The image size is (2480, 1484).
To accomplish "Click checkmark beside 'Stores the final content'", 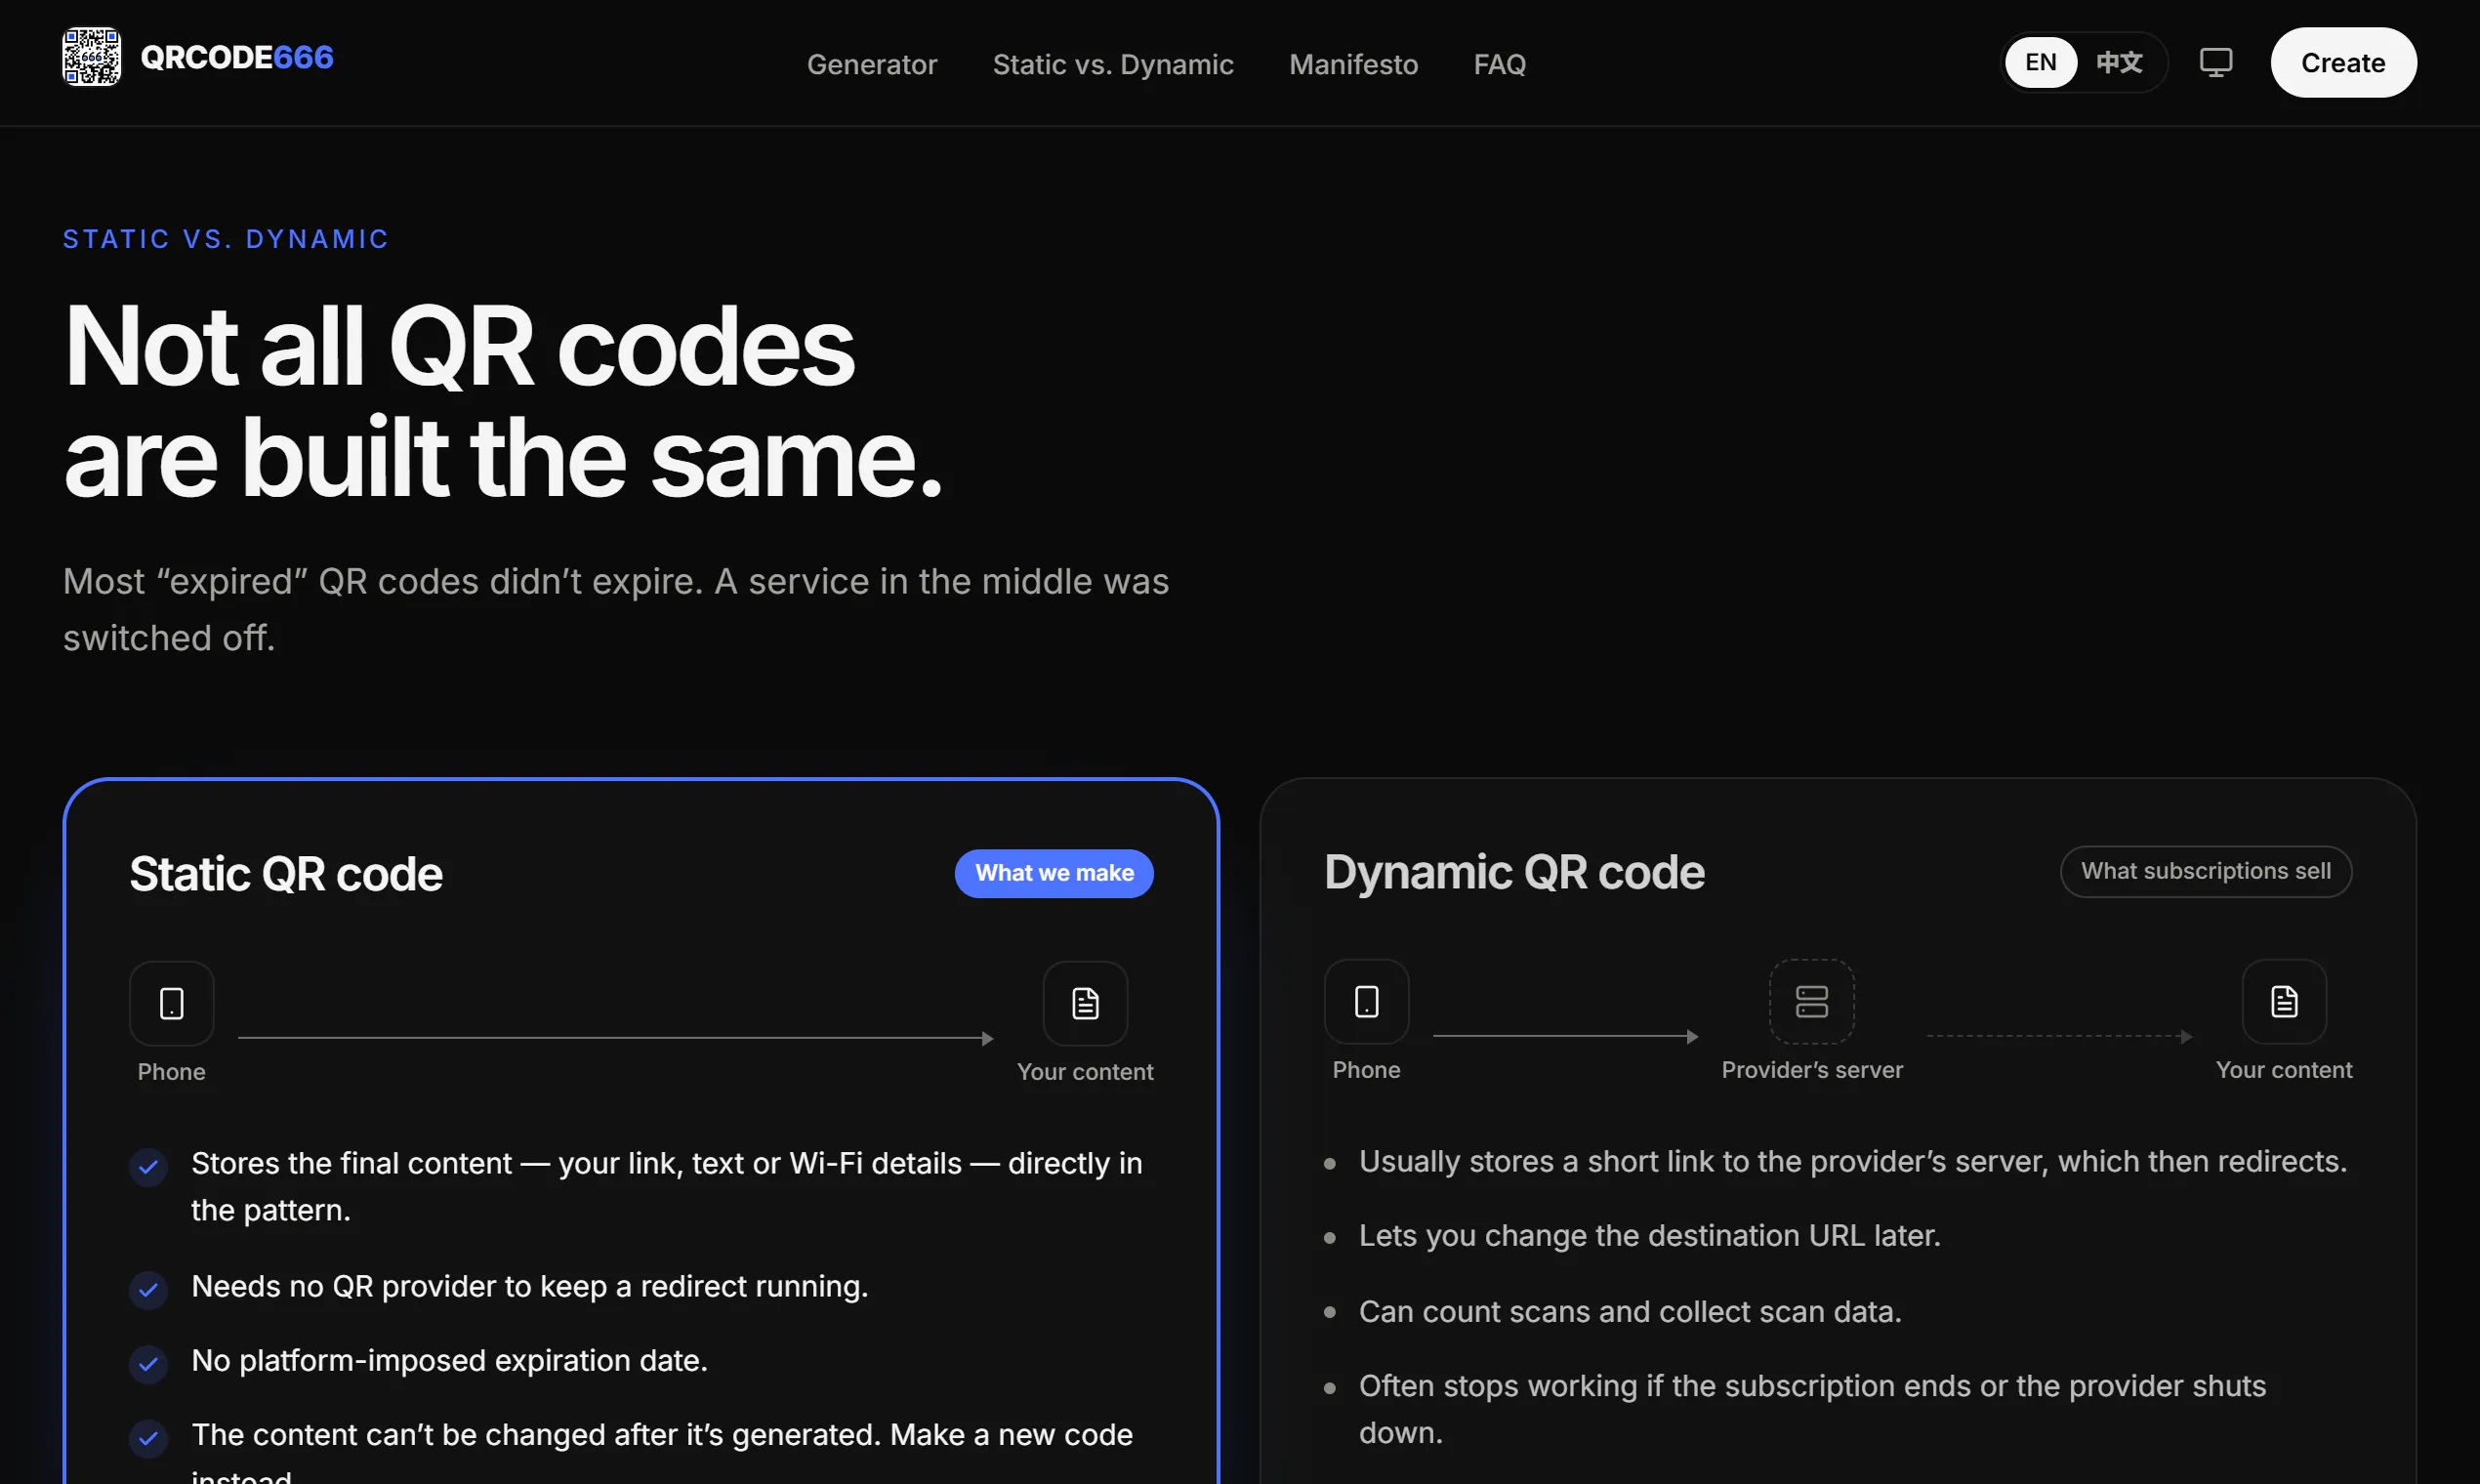I will click(x=148, y=1167).
